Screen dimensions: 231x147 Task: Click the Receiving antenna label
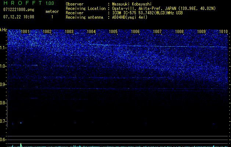click(84, 17)
